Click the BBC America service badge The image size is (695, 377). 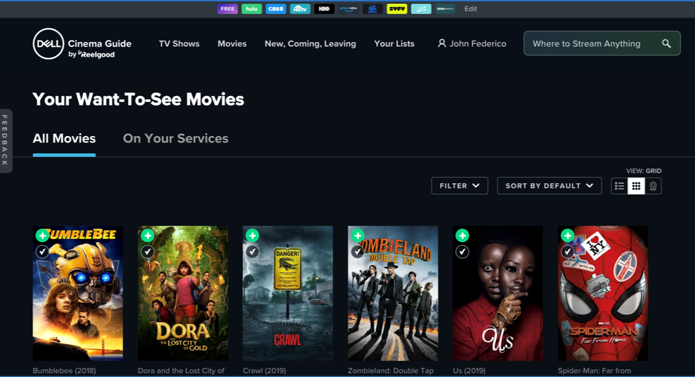point(445,9)
